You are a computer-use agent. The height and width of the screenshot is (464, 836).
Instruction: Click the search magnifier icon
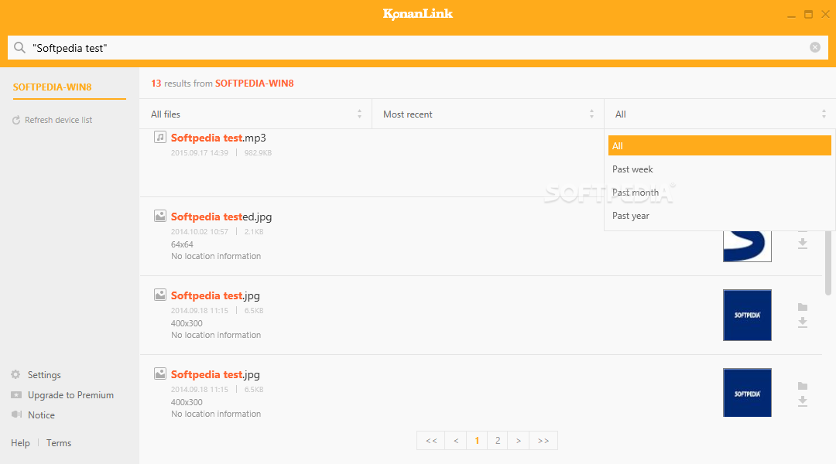pos(19,48)
